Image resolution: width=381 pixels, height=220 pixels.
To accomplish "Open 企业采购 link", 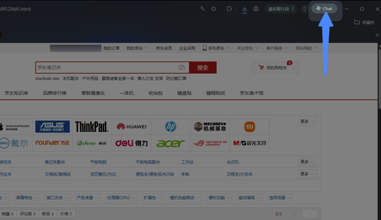I will [x=187, y=48].
